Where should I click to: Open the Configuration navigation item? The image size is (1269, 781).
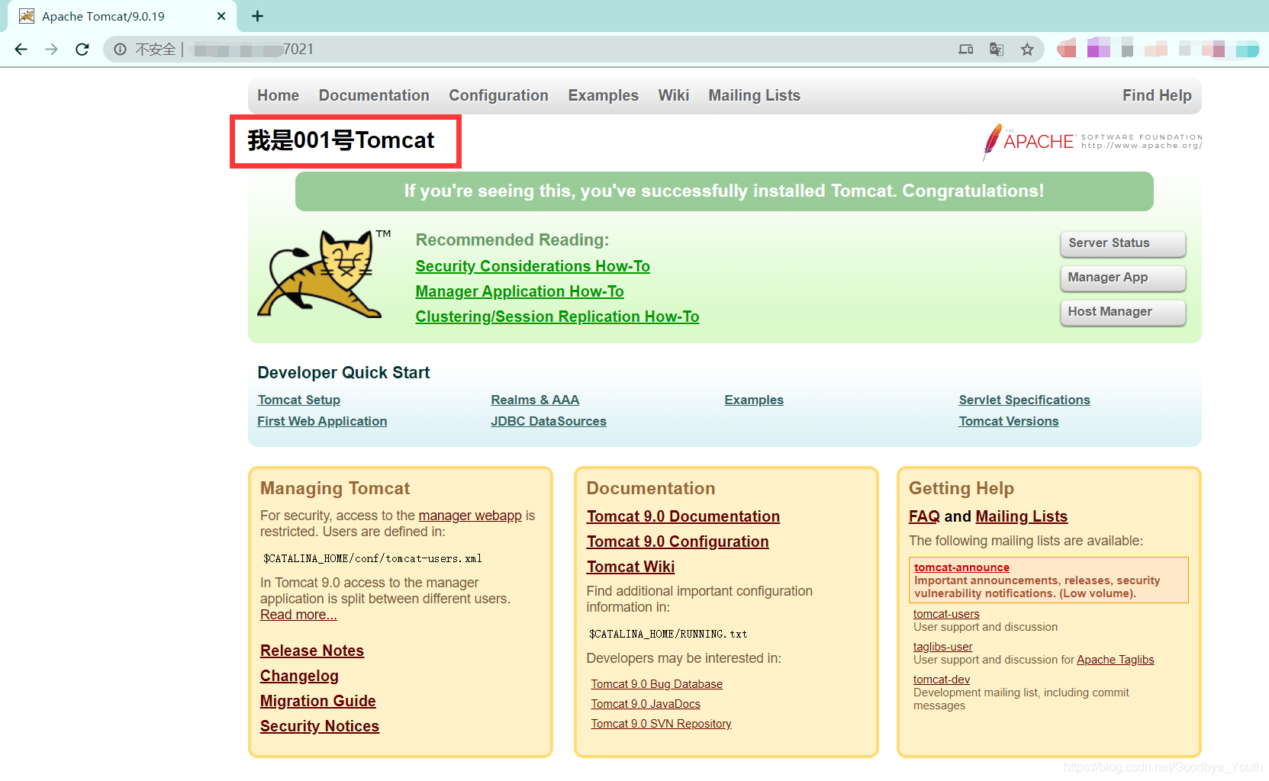(498, 95)
